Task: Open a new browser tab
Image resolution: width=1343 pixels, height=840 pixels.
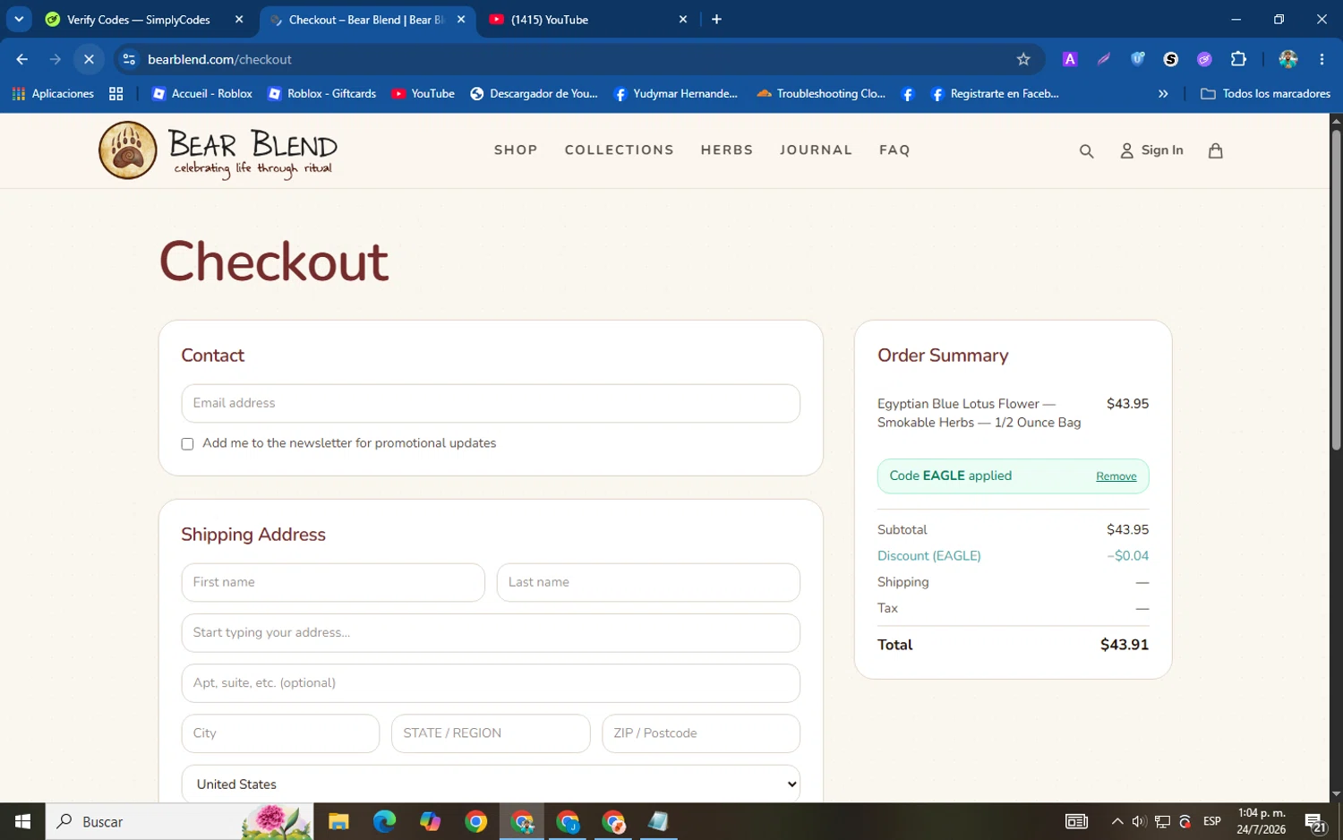Action: (x=716, y=19)
